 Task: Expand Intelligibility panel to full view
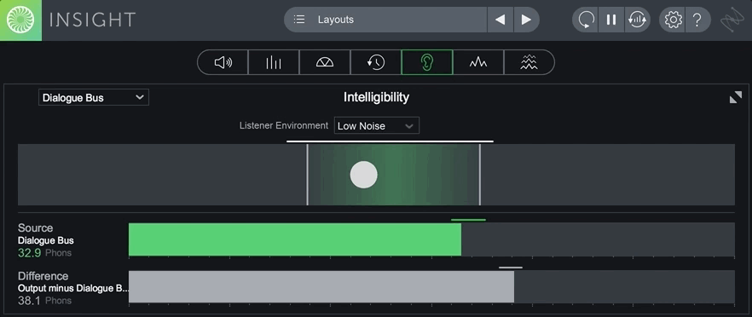tap(735, 97)
